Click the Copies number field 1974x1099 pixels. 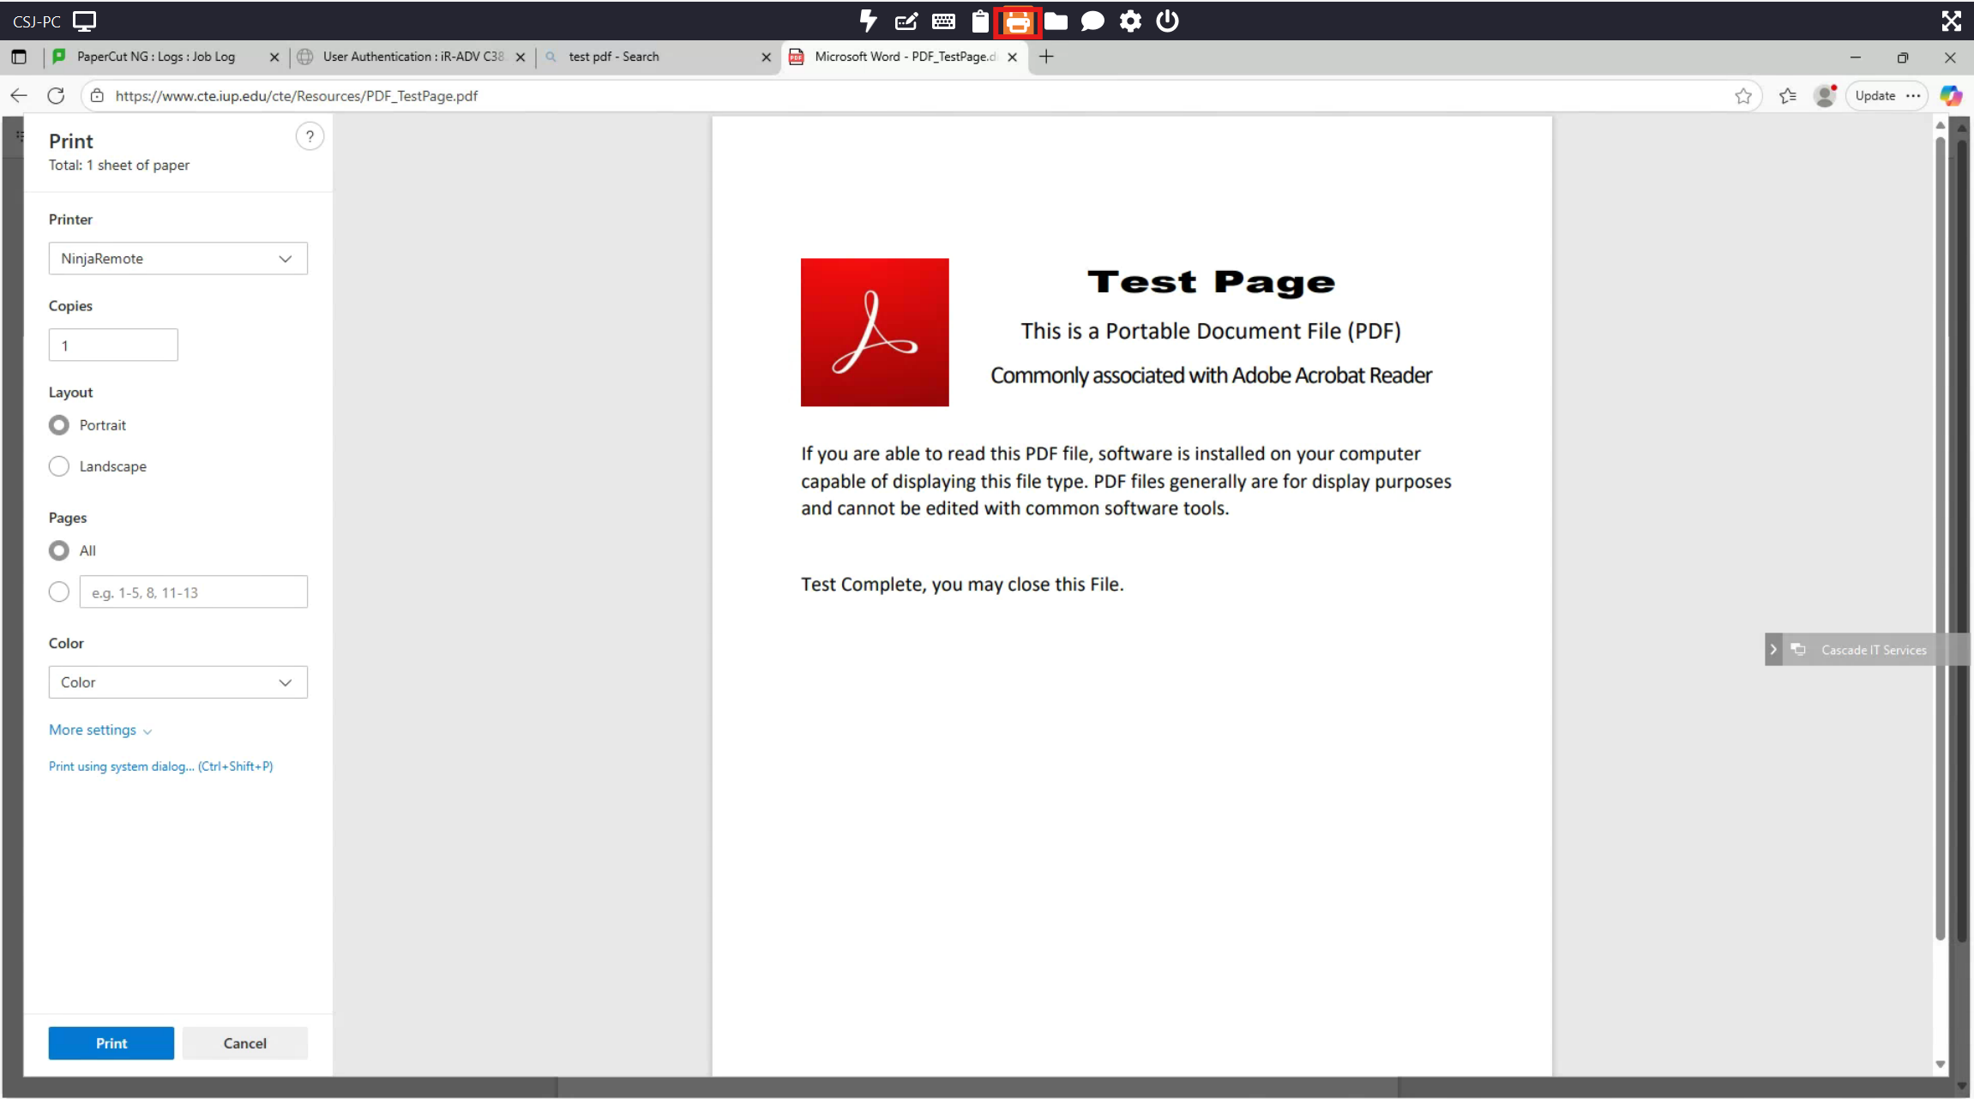(x=113, y=345)
